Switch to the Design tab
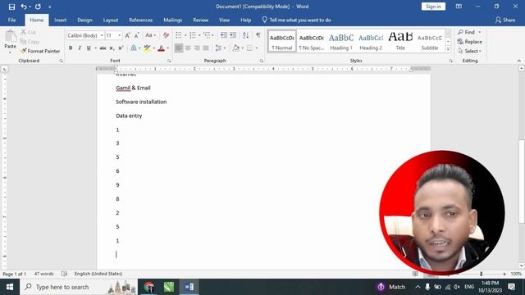This screenshot has height=295, width=525. click(84, 20)
